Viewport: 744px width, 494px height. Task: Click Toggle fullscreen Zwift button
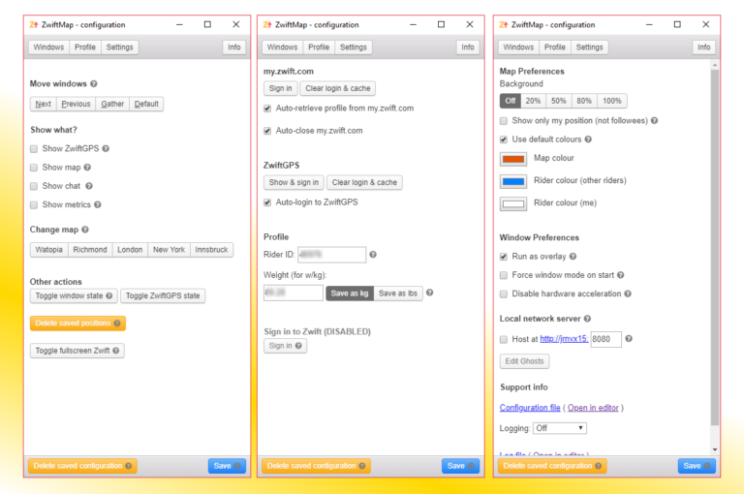click(77, 351)
